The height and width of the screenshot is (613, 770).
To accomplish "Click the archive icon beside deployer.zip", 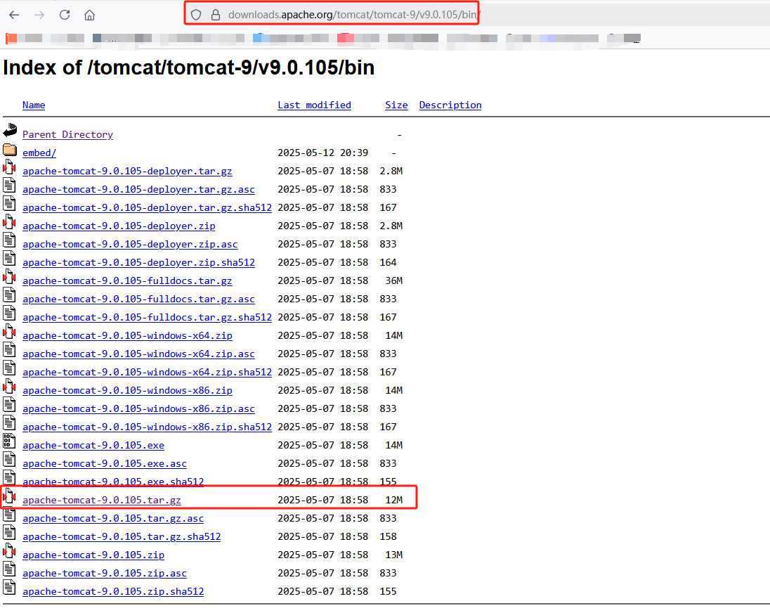I will pyautogui.click(x=9, y=222).
